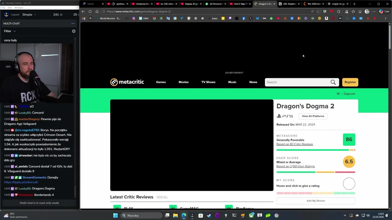
Task: Go back with browser back arrow
Action: pyautogui.click(x=83, y=12)
